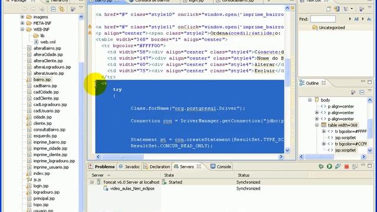
Task: Select the web.xml file
Action: (48, 42)
